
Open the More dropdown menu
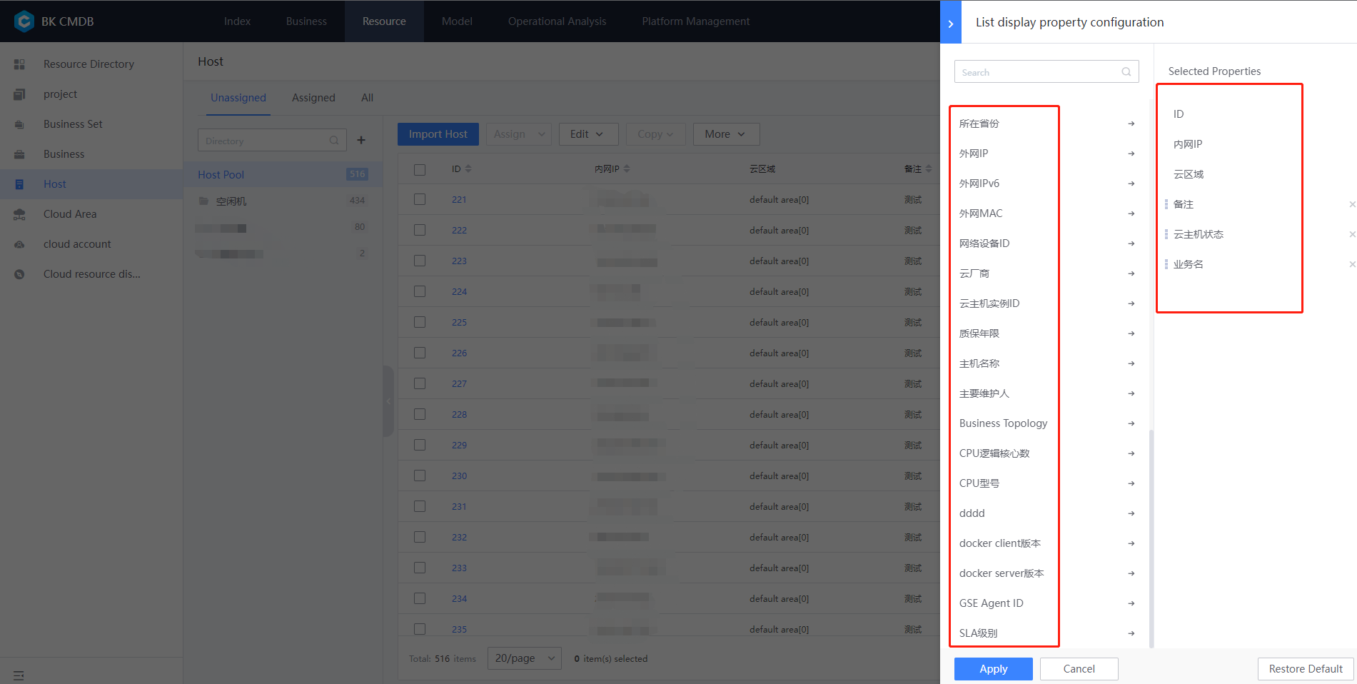725,134
